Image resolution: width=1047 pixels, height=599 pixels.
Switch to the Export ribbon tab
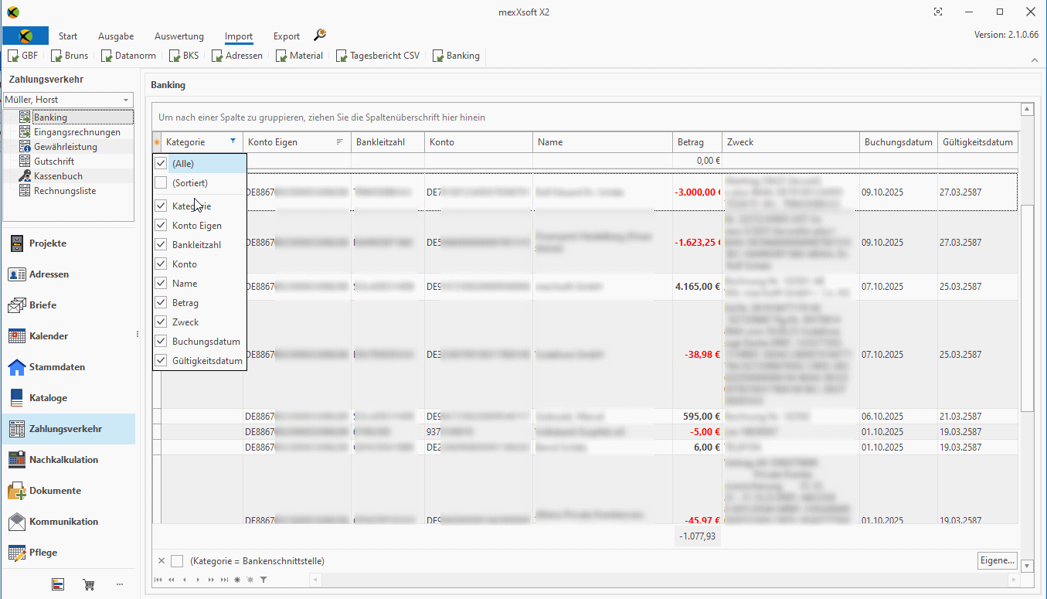(x=287, y=36)
